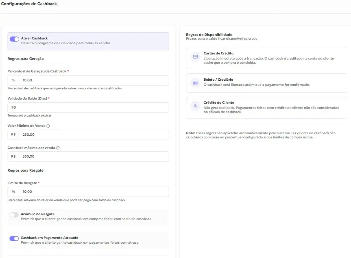Click the % prefix of Limite de Resgate

coord(13,191)
